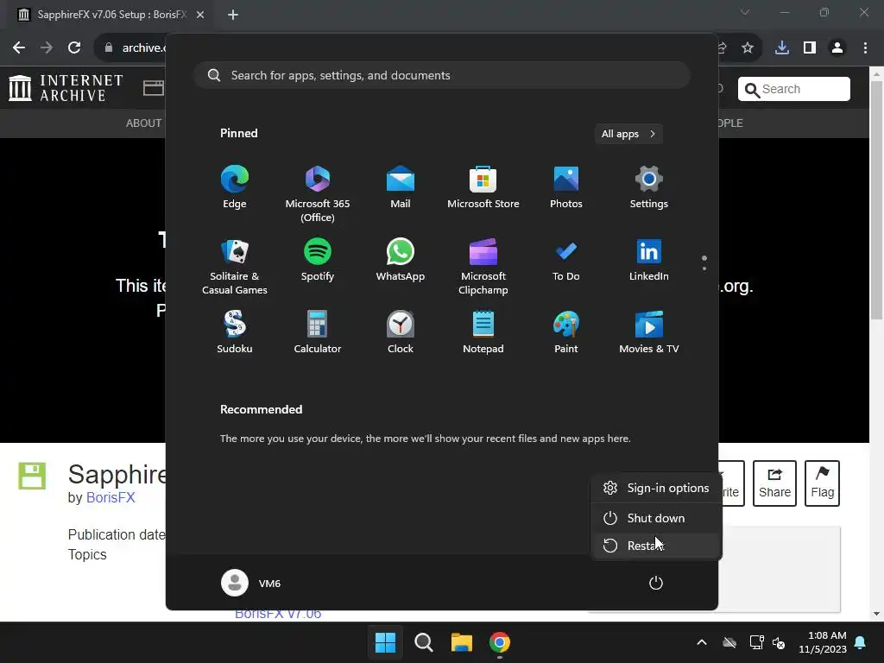Bookmark this page with the star icon

coord(748,48)
